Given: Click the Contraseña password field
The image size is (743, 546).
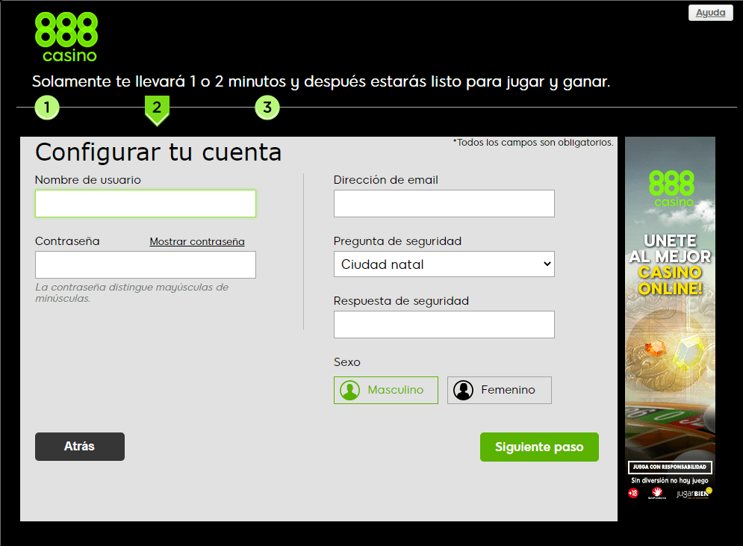Looking at the screenshot, I should click(146, 264).
